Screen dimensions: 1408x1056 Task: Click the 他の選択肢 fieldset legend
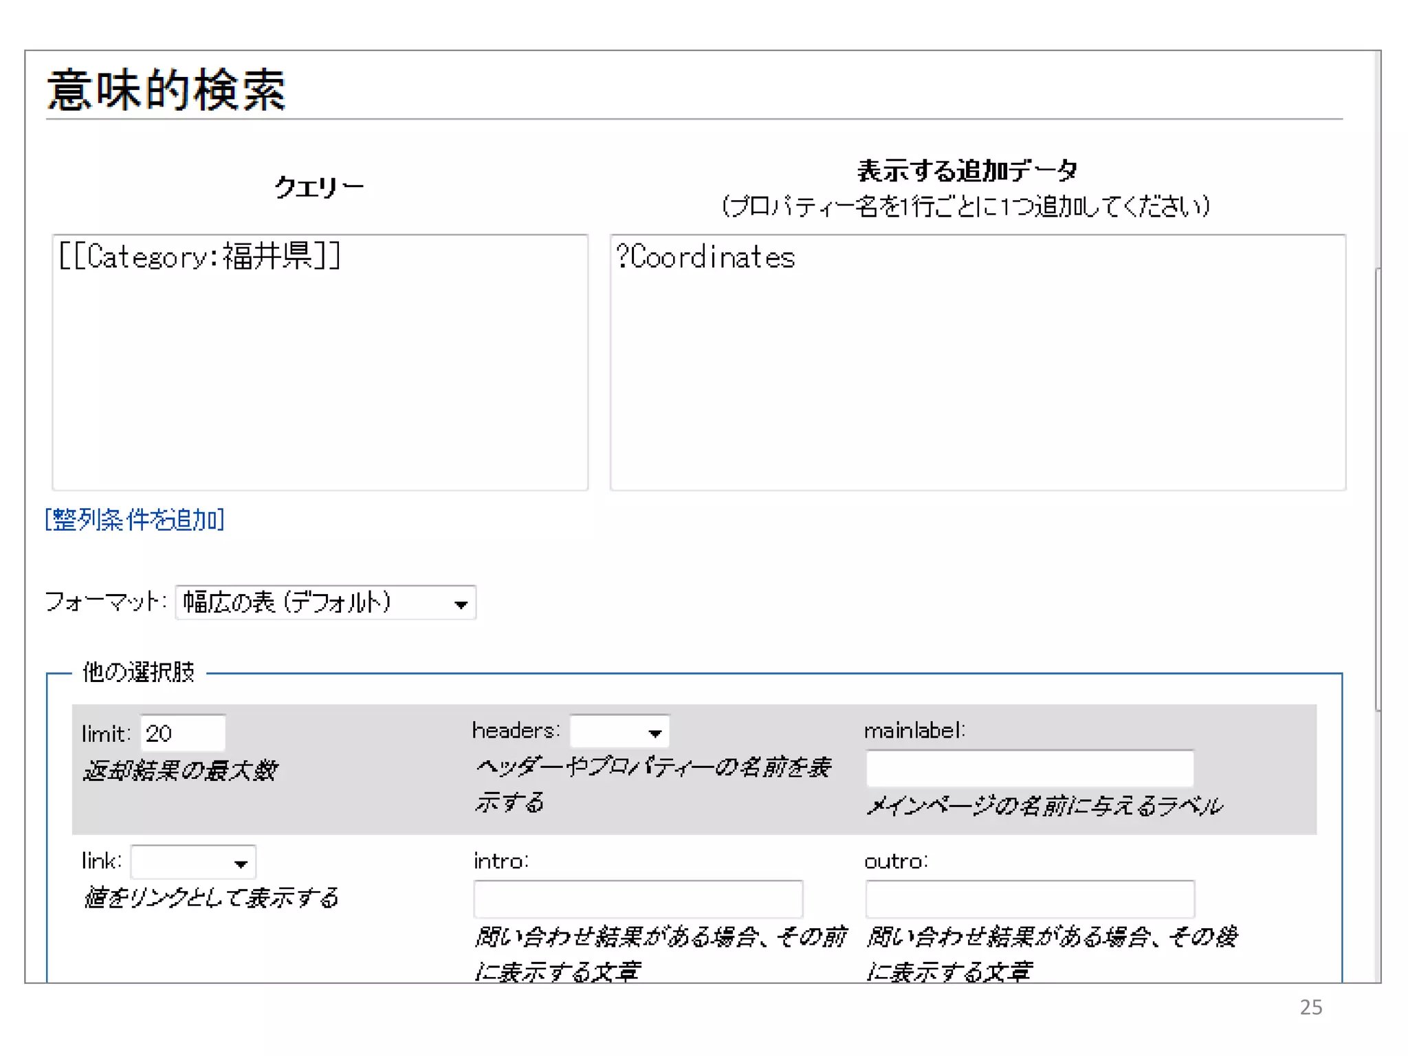139,672
